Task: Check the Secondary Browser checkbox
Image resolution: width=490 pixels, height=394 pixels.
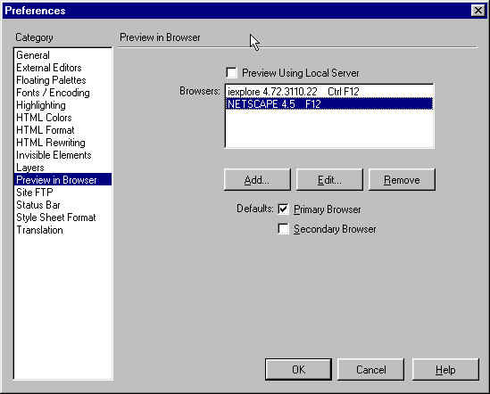Action: pyautogui.click(x=283, y=228)
